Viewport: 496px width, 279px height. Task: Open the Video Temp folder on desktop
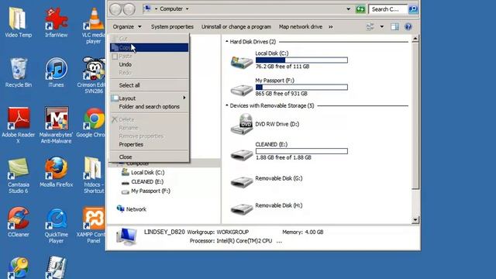click(x=18, y=22)
